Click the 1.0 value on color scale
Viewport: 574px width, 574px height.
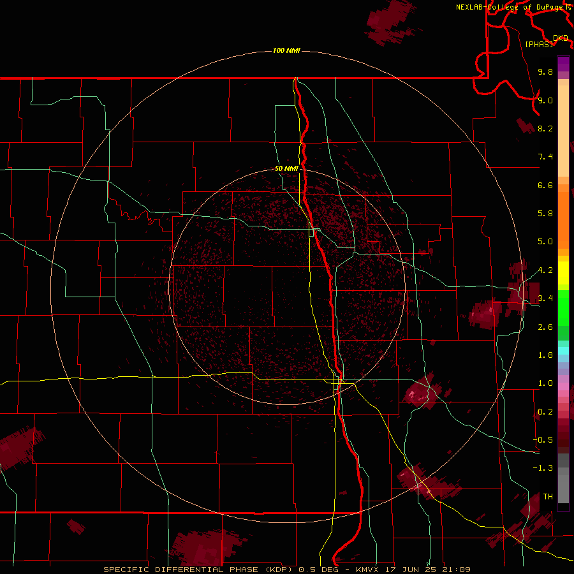[x=545, y=383]
